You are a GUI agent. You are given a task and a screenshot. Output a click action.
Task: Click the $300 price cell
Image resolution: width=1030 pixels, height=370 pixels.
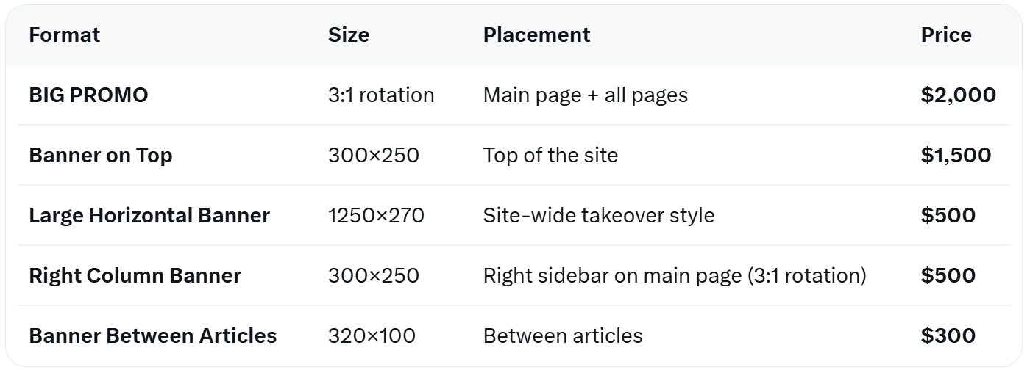(948, 335)
